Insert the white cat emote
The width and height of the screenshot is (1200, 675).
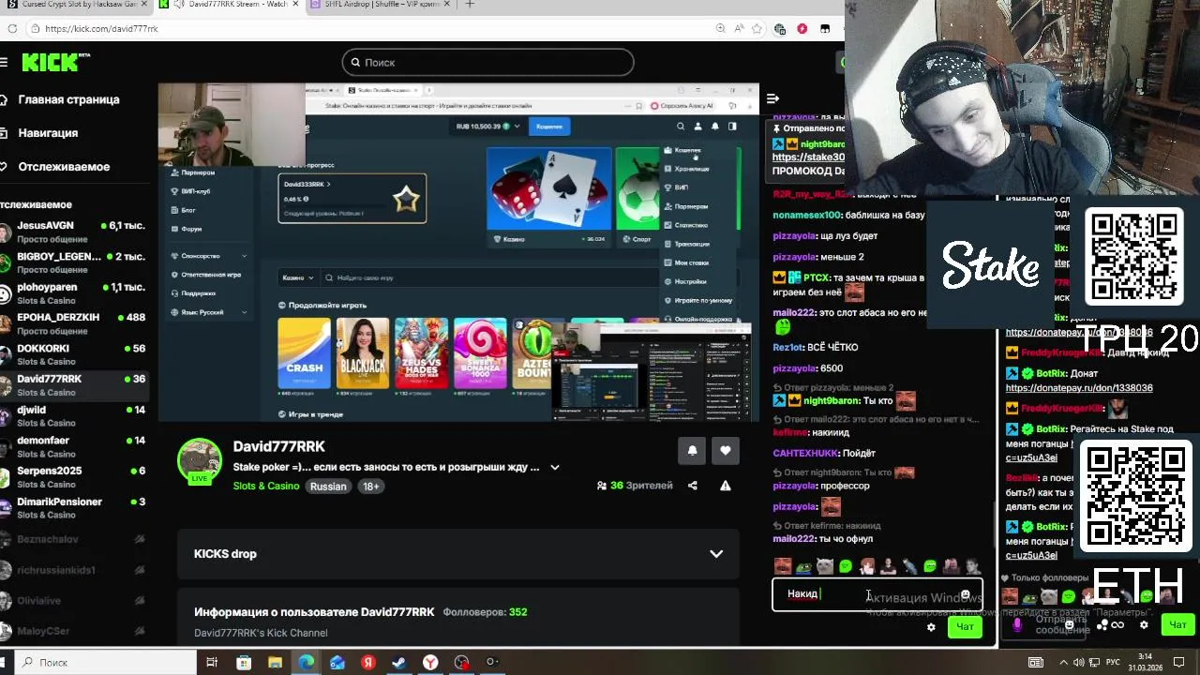(824, 566)
